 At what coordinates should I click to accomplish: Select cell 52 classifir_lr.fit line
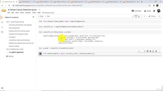(100, 32)
